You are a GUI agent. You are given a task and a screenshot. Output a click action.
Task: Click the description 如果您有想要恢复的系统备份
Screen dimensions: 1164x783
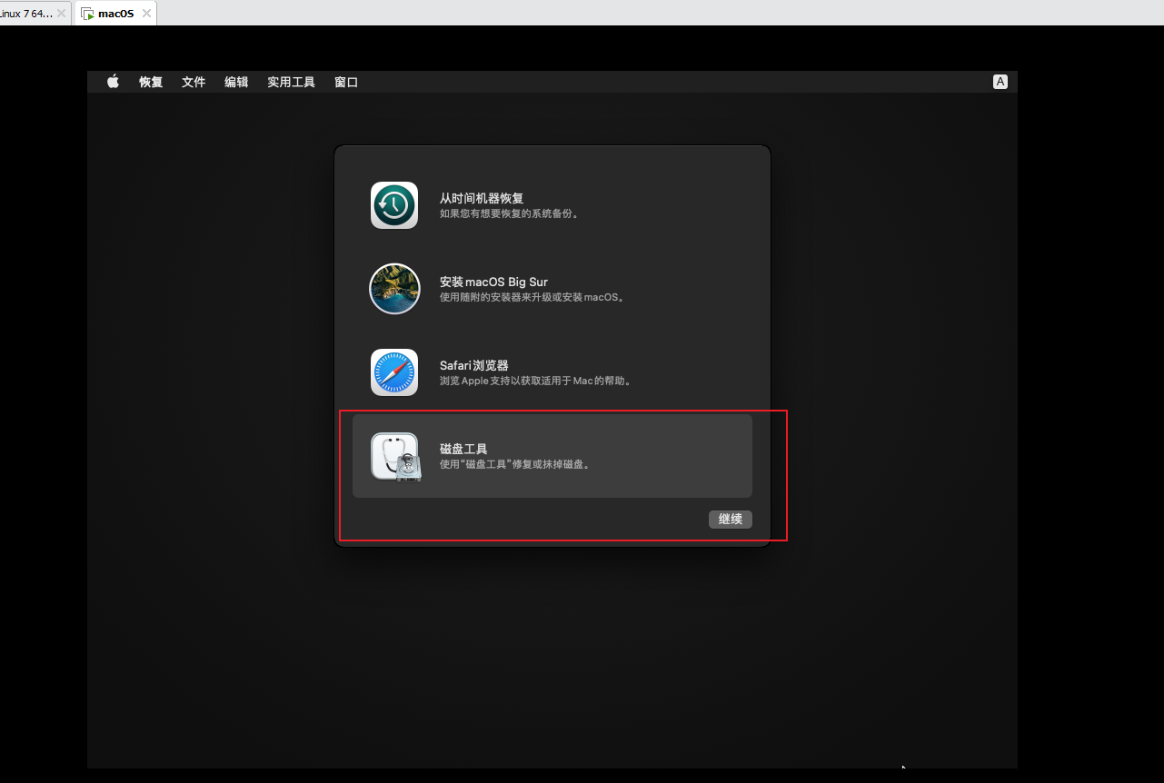510,214
